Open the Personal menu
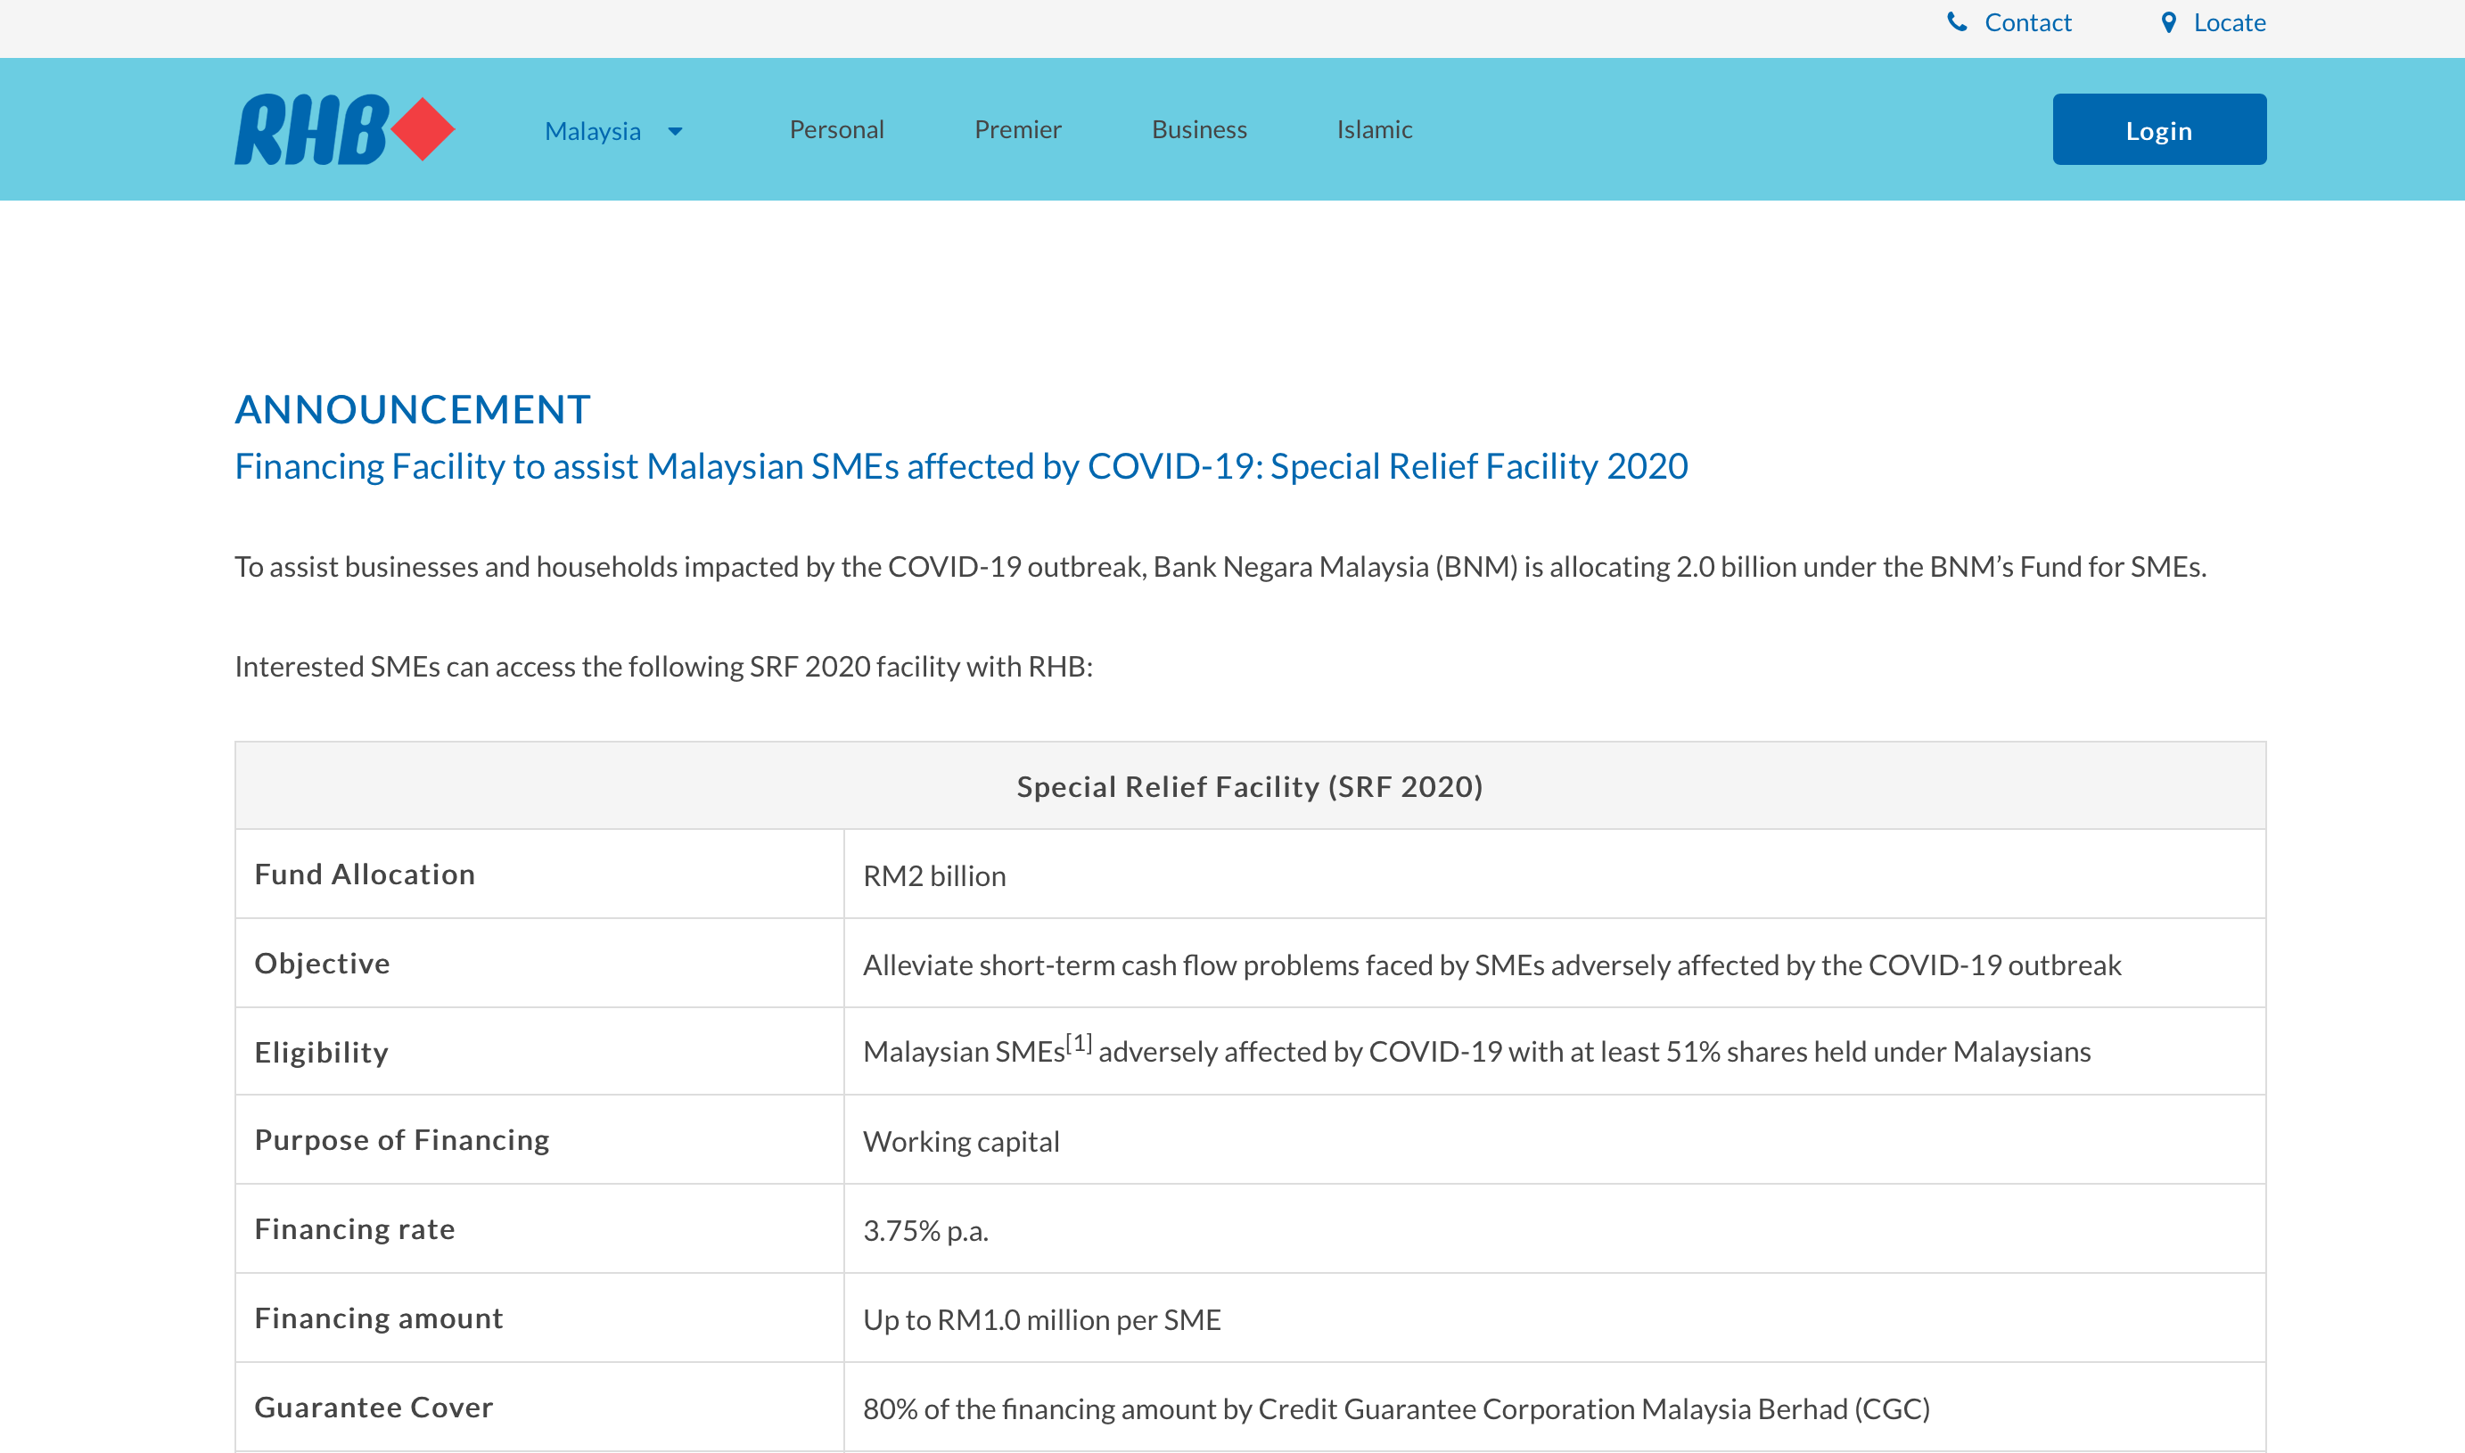 [x=837, y=129]
